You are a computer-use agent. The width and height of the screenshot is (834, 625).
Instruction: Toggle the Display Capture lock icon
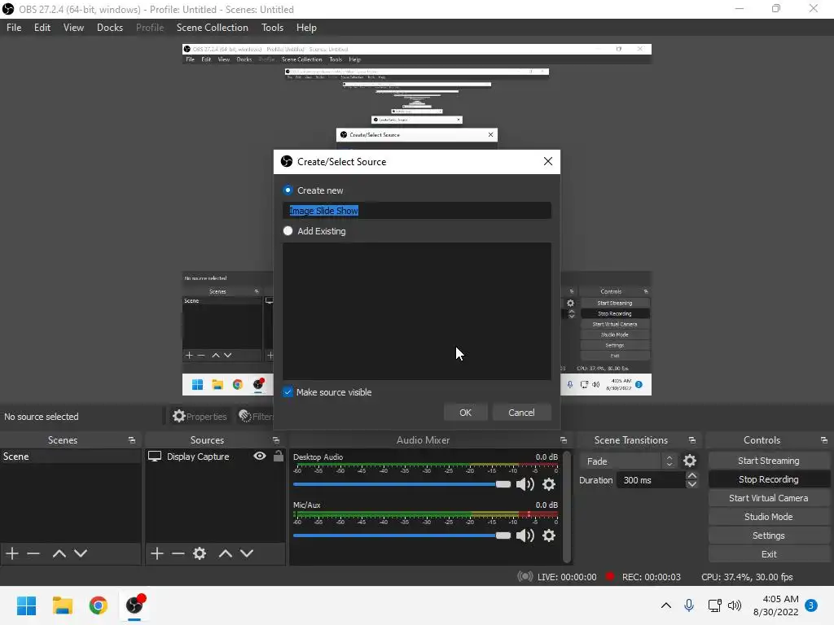[279, 456]
